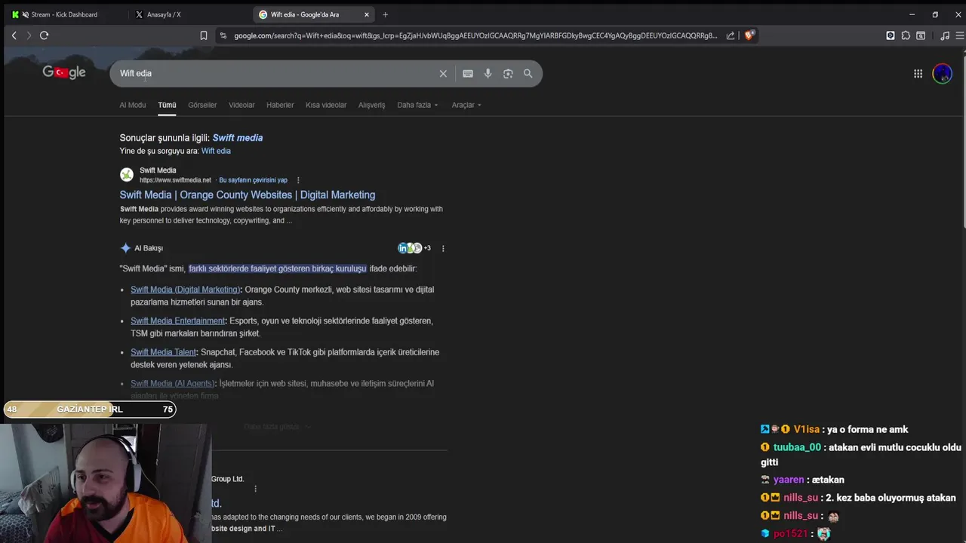
Task: Click the AI Bakışı sparkle icon
Action: [125, 248]
